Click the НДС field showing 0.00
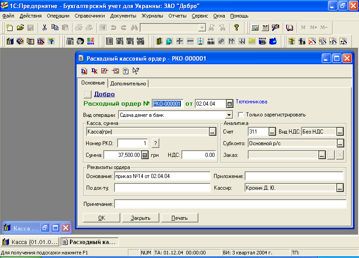Viewport: 359px width, 258px height. [x=199, y=155]
